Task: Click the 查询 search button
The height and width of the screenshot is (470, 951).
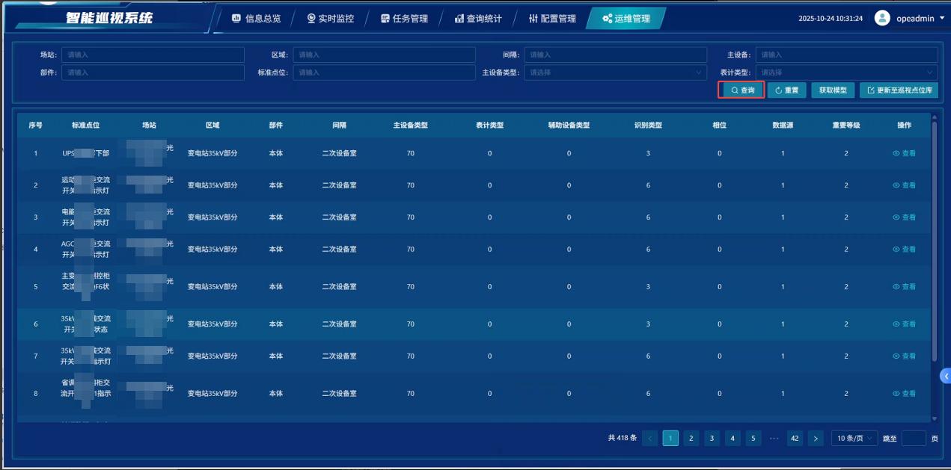Action: (741, 90)
